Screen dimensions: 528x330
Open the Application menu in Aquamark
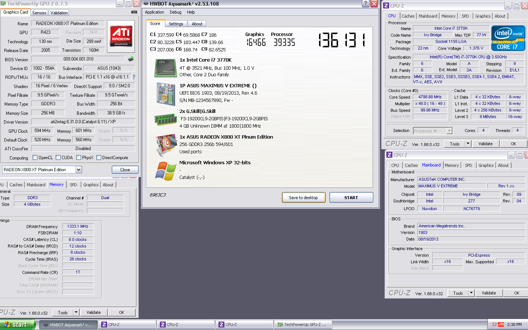click(154, 12)
